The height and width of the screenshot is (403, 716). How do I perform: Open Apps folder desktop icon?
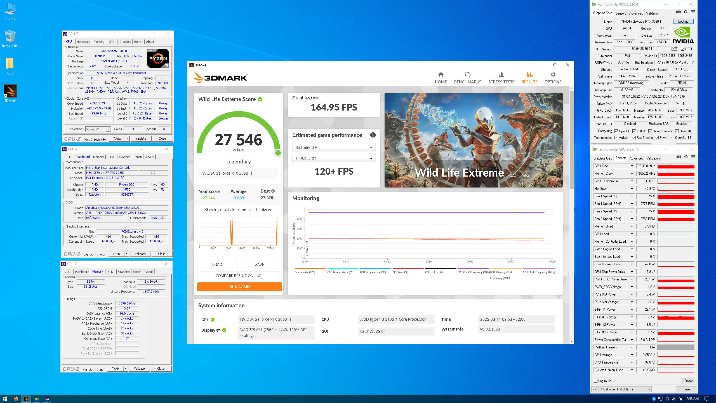(10, 66)
